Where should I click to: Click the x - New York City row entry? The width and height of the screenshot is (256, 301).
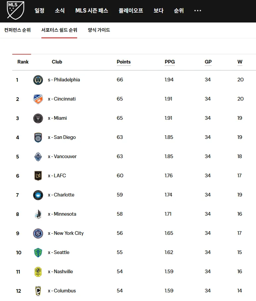click(x=66, y=233)
